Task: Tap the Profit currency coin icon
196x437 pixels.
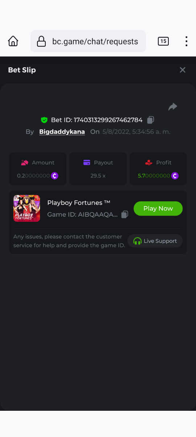Action: [175, 176]
